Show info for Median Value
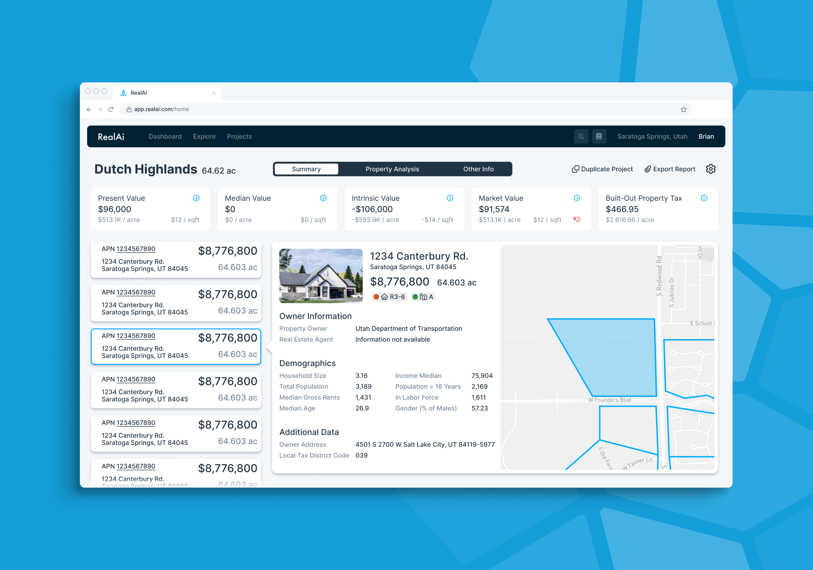813x570 pixels. (323, 198)
